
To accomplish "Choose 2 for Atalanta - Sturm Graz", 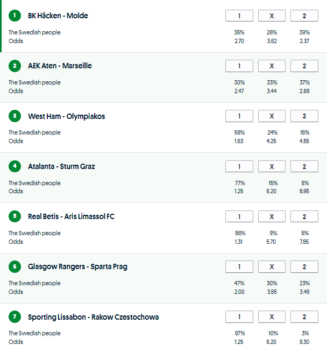I will point(304,166).
